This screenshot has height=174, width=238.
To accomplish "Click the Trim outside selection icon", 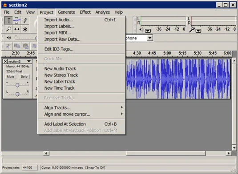I will 34,46.
